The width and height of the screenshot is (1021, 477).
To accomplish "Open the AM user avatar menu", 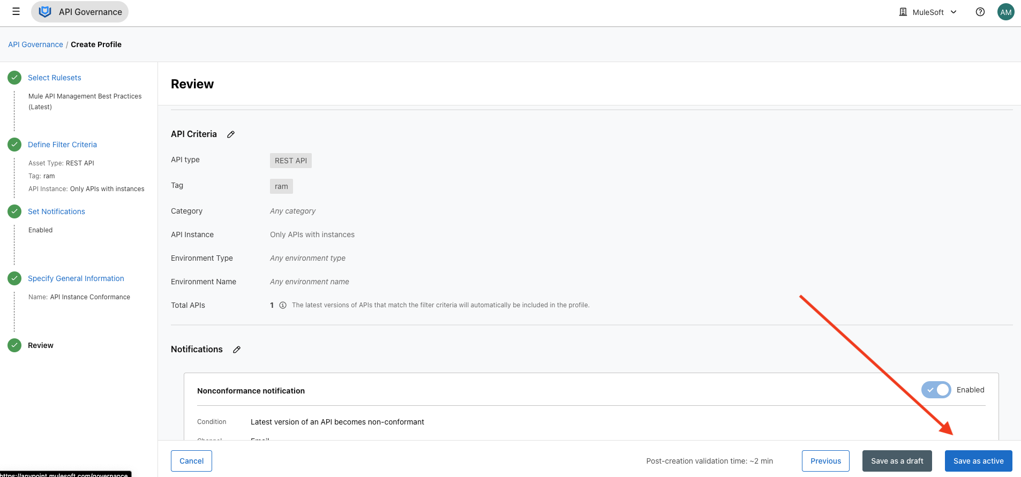I will [1005, 12].
